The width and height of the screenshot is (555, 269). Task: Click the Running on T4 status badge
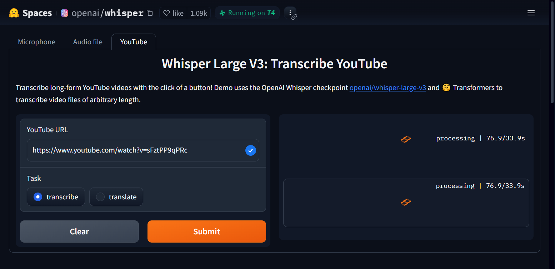pyautogui.click(x=247, y=13)
